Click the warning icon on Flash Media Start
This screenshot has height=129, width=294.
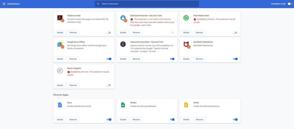coord(195,19)
